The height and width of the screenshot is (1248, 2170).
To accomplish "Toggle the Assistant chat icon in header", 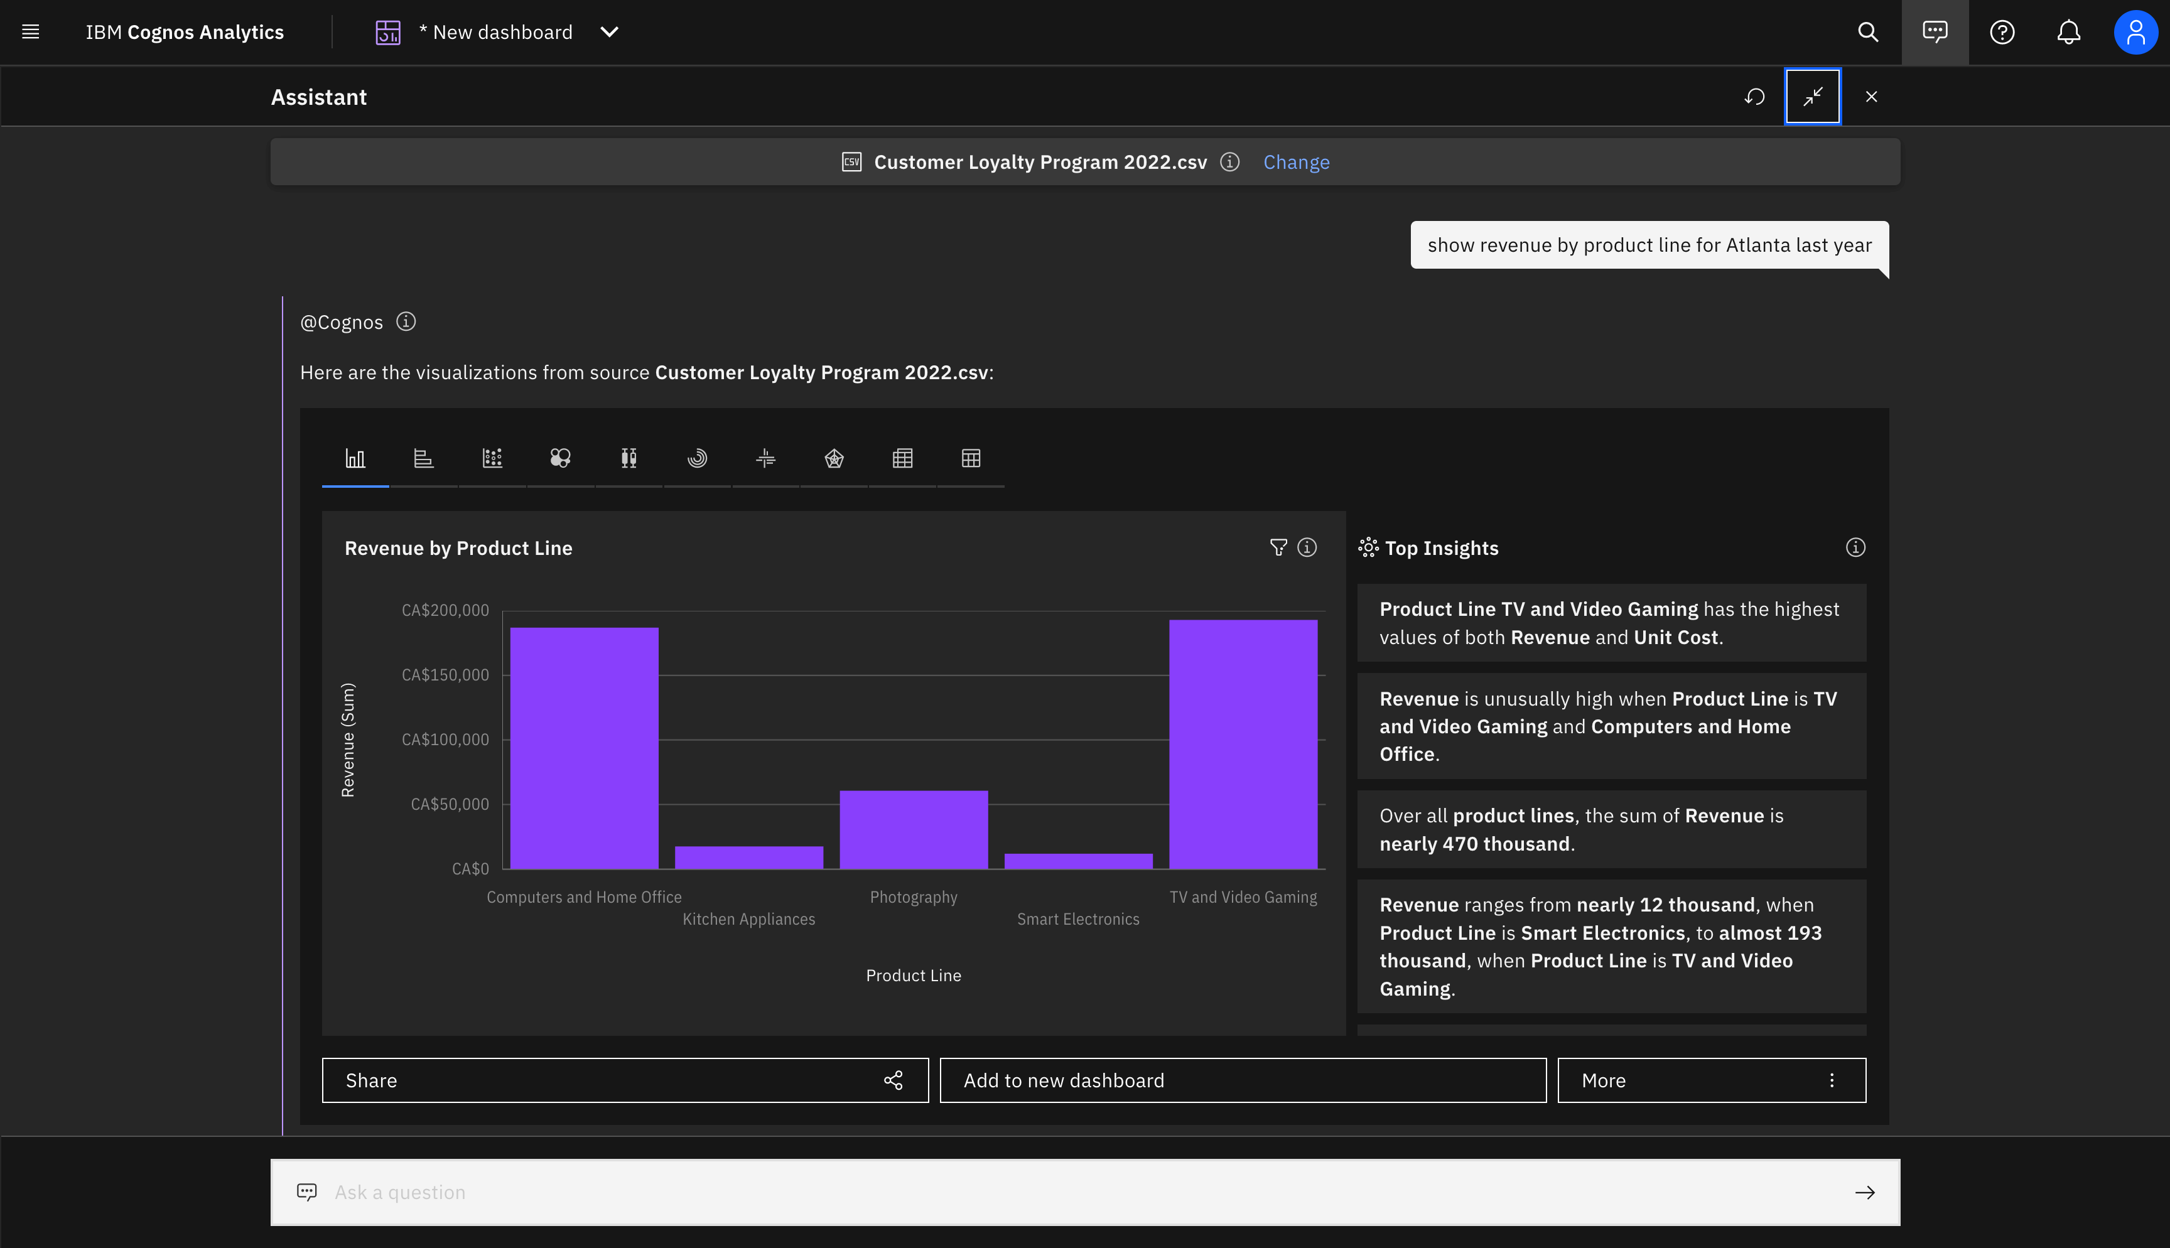I will click(x=1935, y=32).
